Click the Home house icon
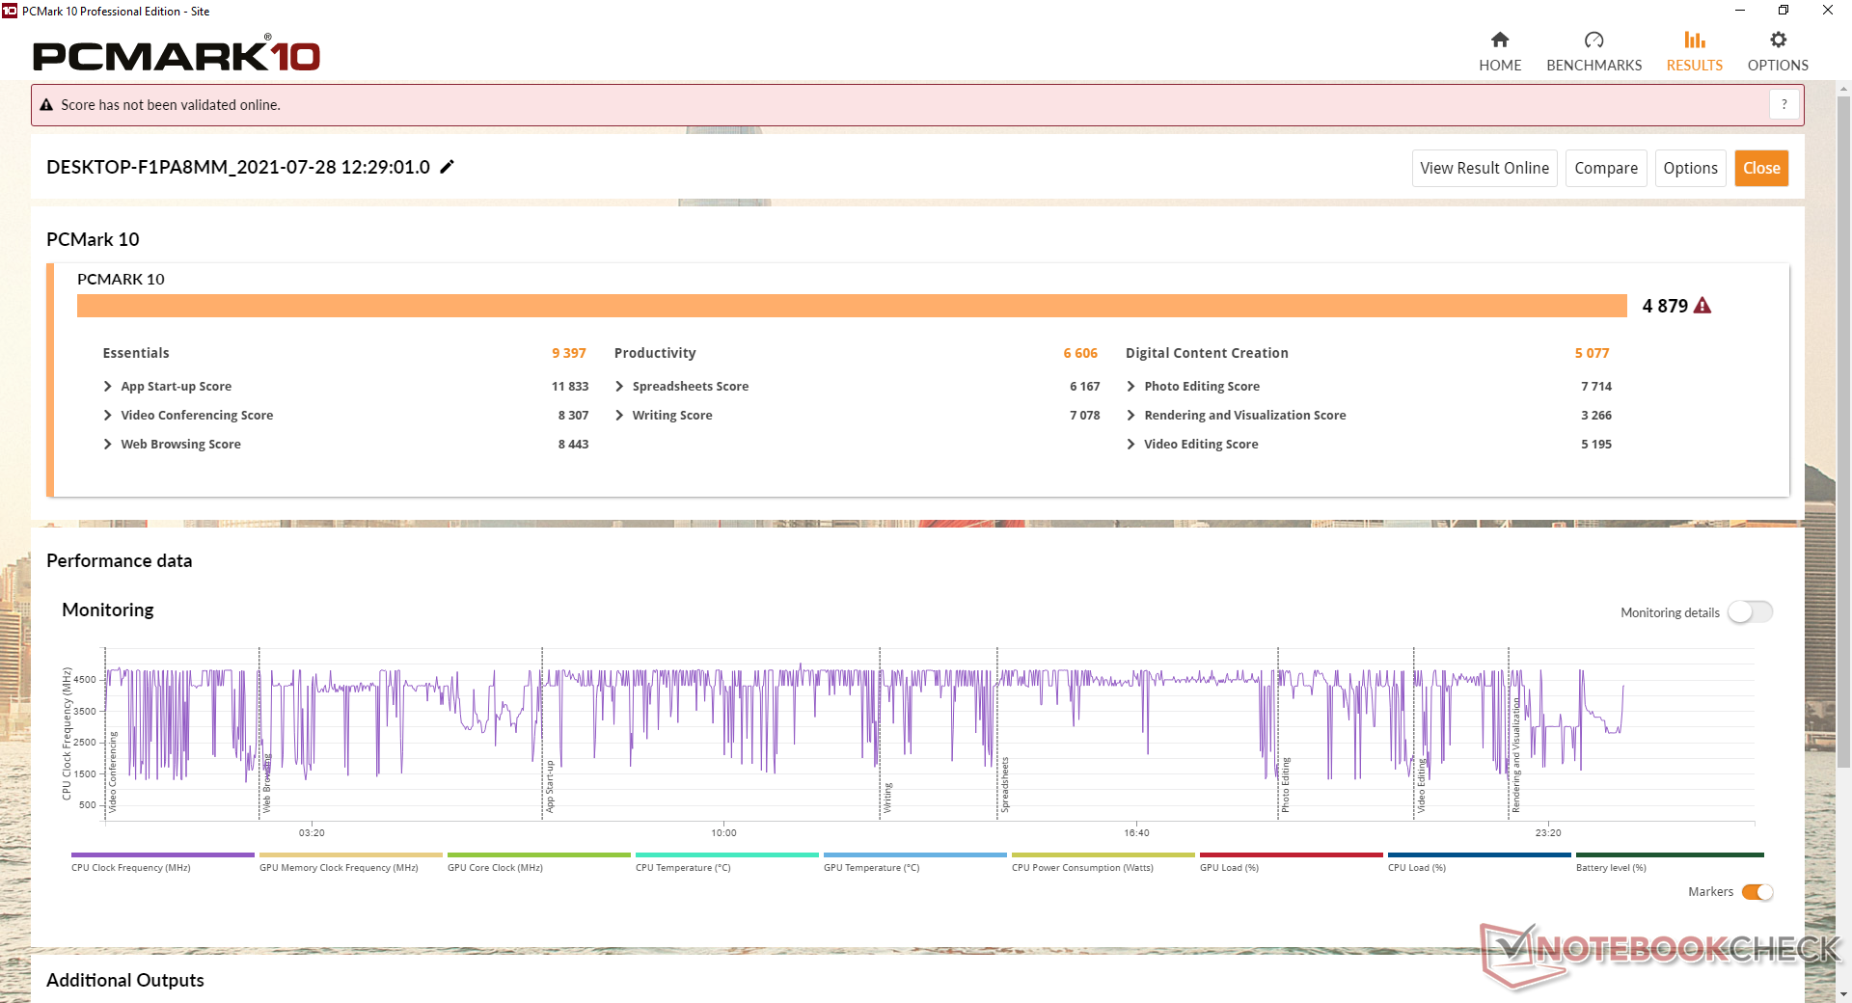 click(1500, 40)
